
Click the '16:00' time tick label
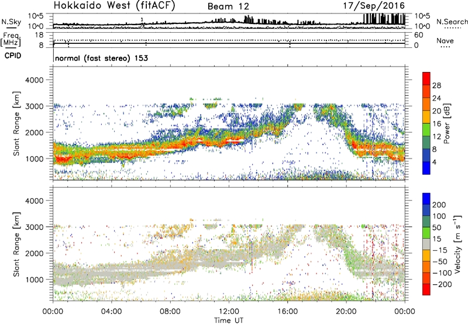287,312
